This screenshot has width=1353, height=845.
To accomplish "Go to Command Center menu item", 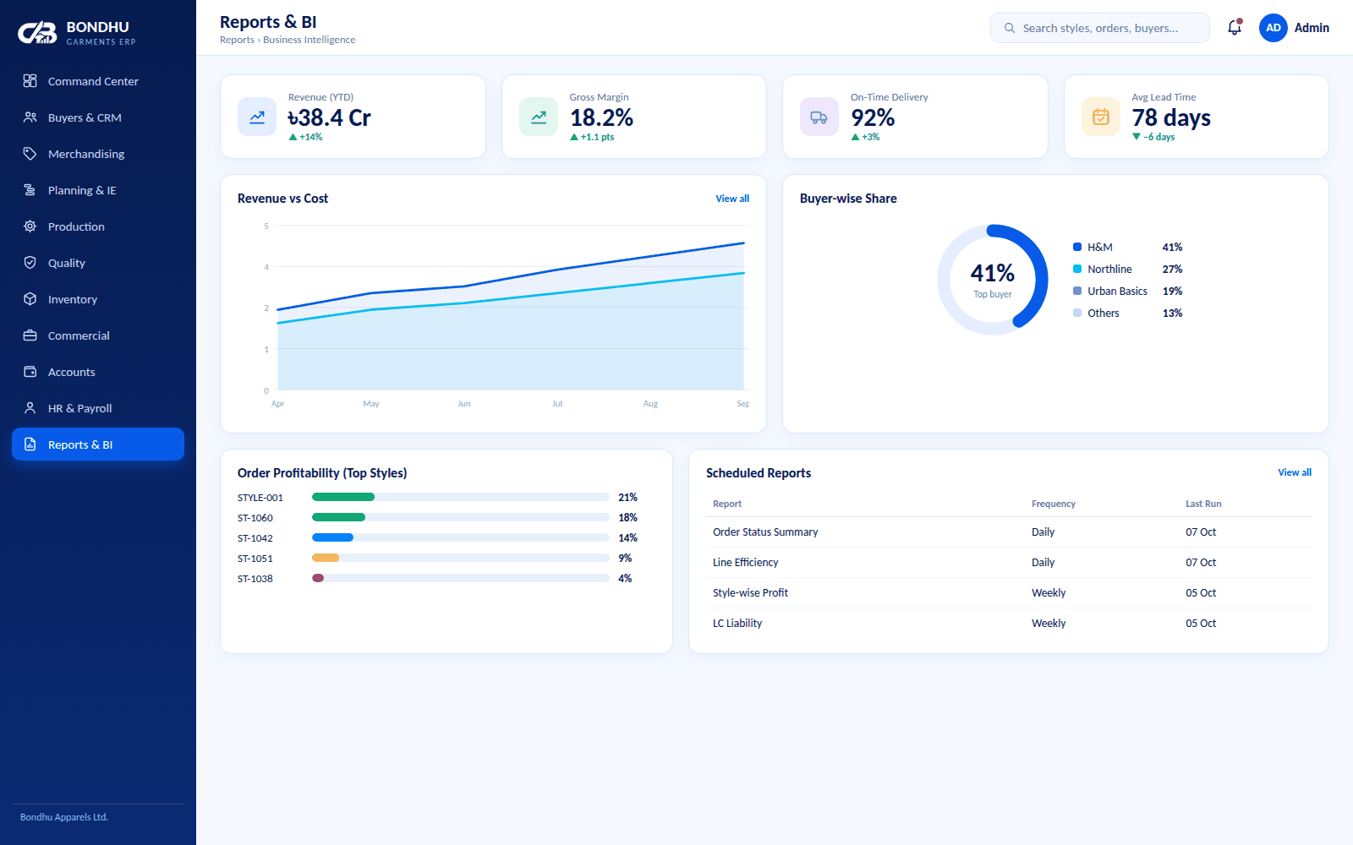I will pos(98,81).
